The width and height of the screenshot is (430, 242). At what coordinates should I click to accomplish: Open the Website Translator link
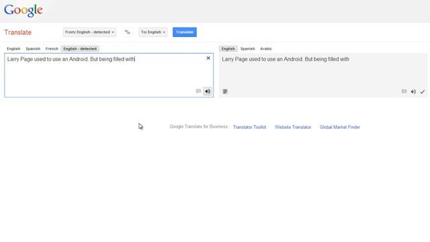pos(293,127)
